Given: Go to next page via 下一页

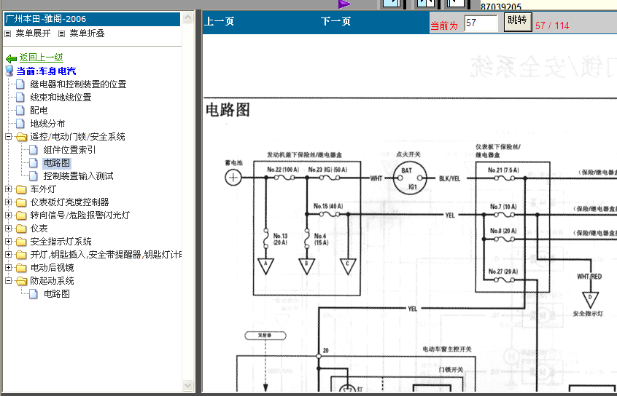Looking at the screenshot, I should coord(335,21).
